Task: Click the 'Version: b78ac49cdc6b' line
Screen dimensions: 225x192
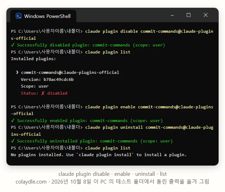Action: pos(47,79)
